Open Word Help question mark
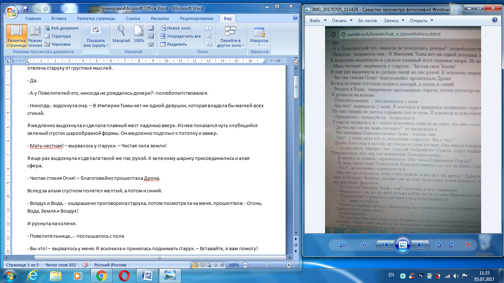 tap(295, 18)
